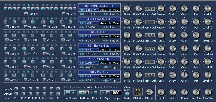The height and width of the screenshot is (102, 216).
Task: Toggle Var 3 in the StdHvyKicks1 row
Action: (63, 14)
